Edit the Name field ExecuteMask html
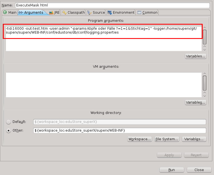The width and height of the screenshot is (214, 175). (x=112, y=5)
